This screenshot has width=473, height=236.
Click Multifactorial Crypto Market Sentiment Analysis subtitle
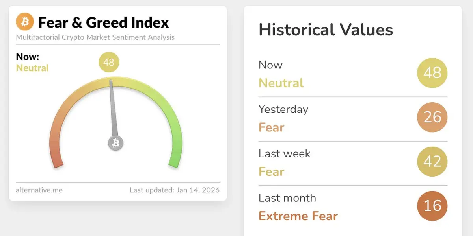click(95, 37)
